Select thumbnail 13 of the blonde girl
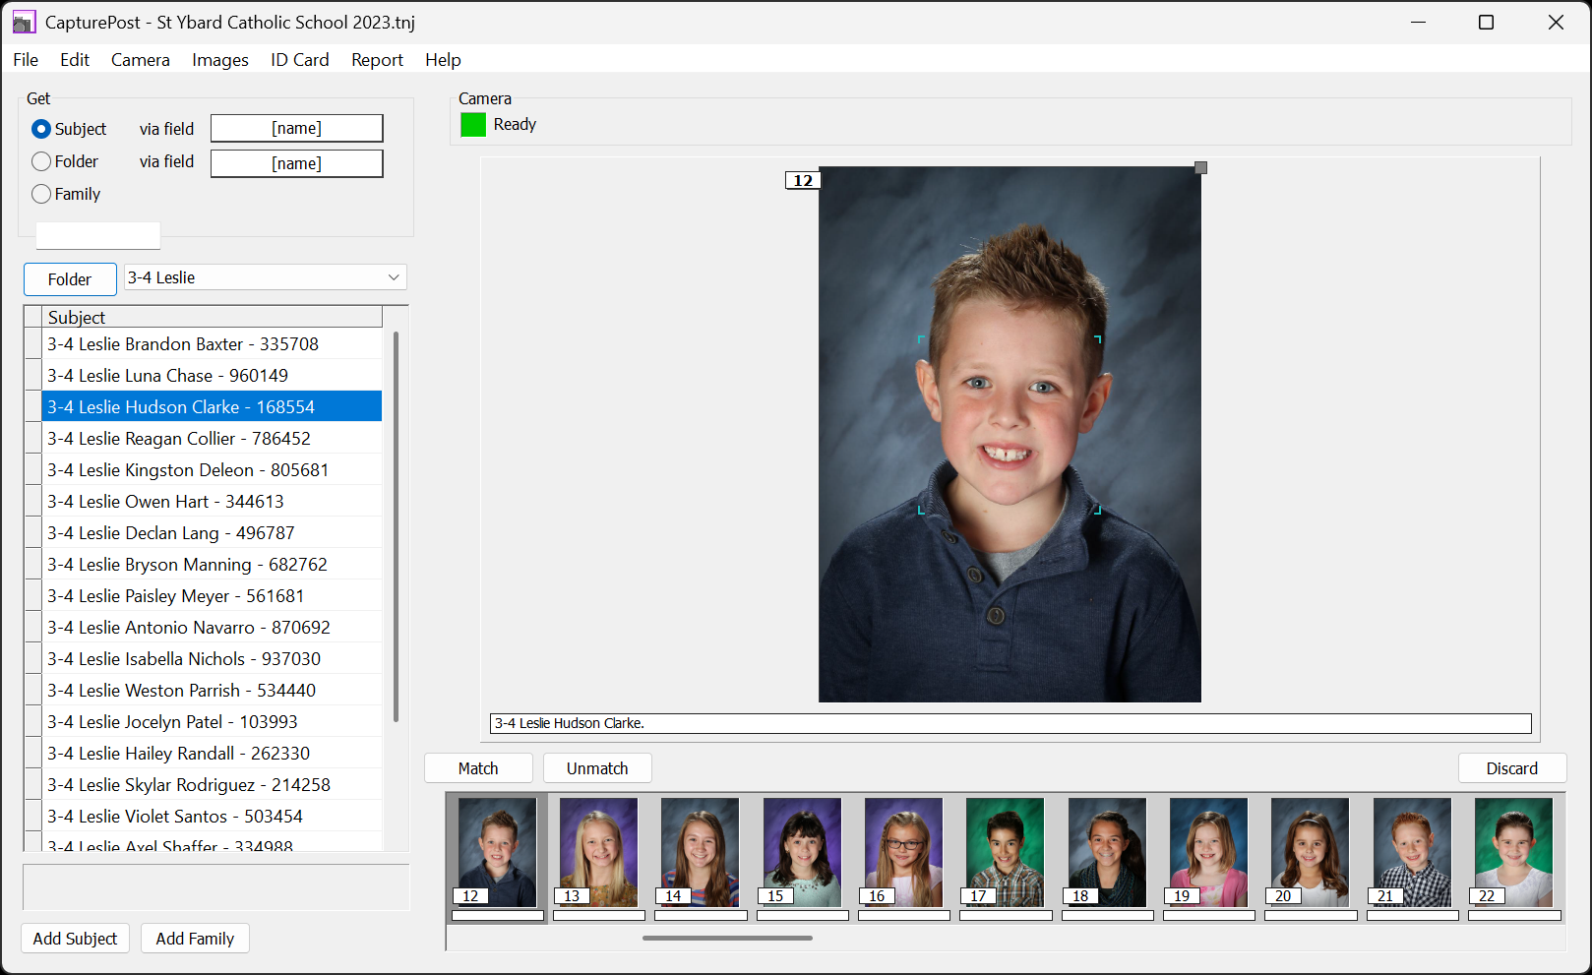This screenshot has width=1592, height=975. (x=598, y=851)
